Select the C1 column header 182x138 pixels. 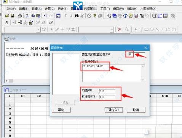(23, 96)
